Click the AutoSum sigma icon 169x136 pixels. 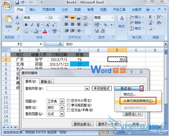tap(150, 17)
